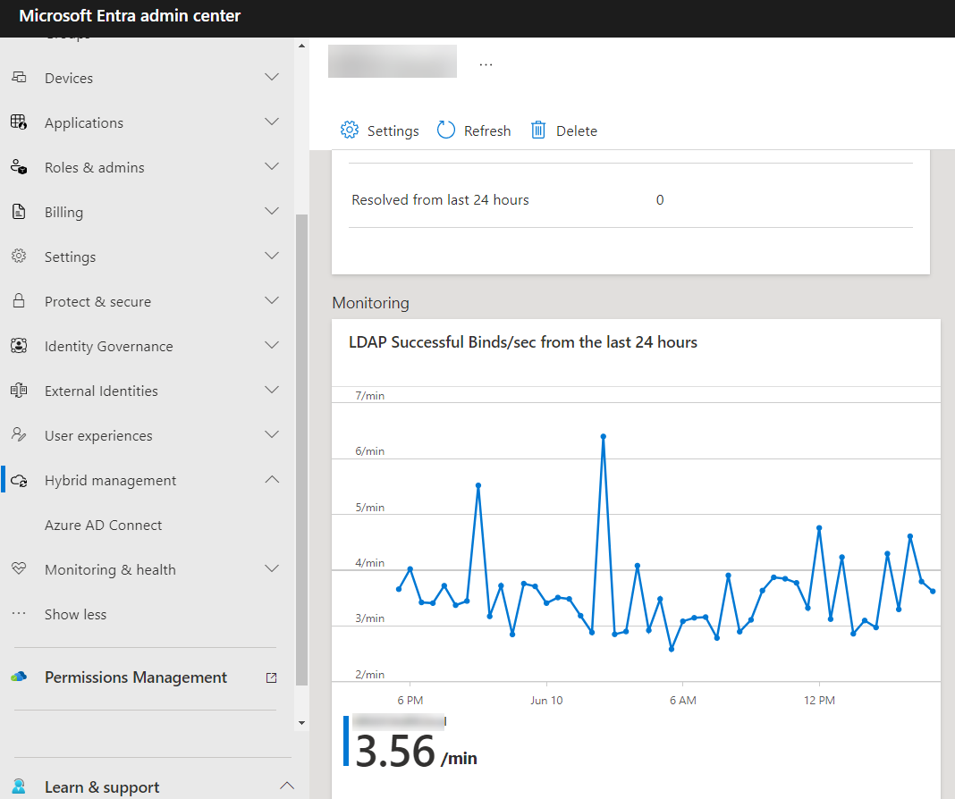
Task: Expand the Devices section chevron
Action: 272,77
